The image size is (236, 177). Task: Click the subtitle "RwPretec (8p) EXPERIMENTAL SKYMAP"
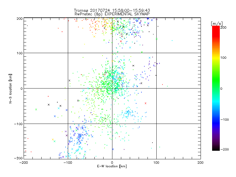pyautogui.click(x=112, y=14)
